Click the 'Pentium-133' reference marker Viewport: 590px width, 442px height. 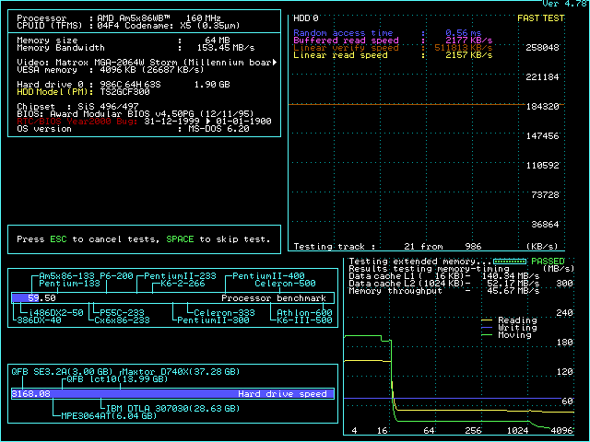(x=70, y=284)
